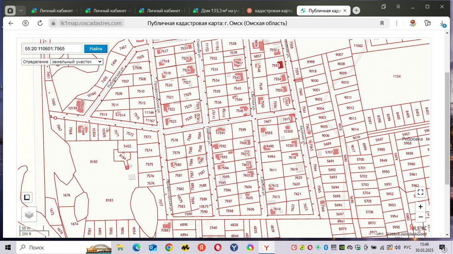Bookmark this page with the flag icon
This screenshot has height=254, width=453.
pos(382,23)
